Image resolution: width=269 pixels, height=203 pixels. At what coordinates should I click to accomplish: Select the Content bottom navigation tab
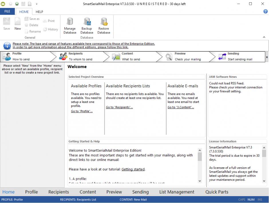88,192
